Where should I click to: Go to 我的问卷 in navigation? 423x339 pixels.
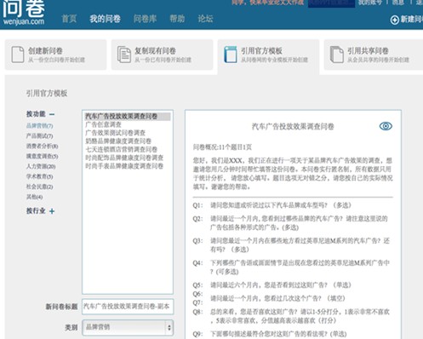pyautogui.click(x=105, y=19)
